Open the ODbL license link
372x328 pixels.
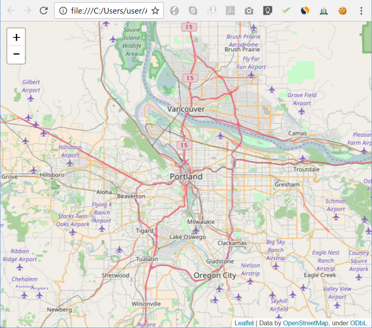click(x=358, y=323)
